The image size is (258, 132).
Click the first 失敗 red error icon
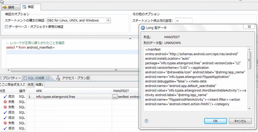click(x=5, y=102)
